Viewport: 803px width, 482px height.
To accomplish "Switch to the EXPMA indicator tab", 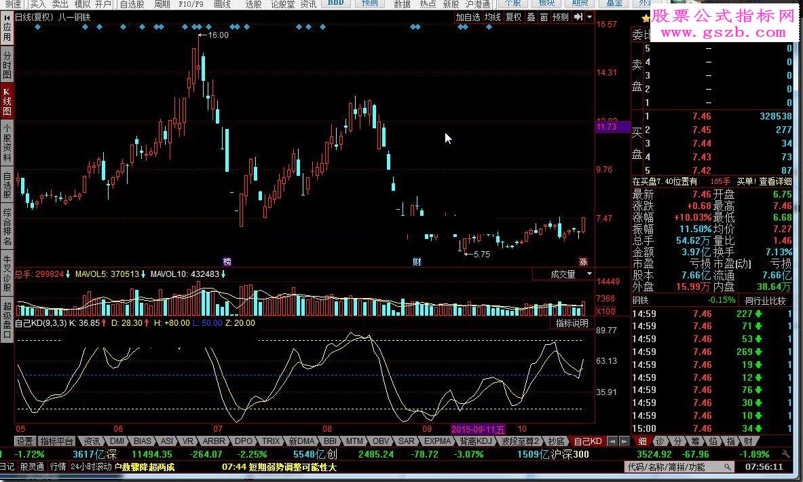I will click(x=438, y=441).
